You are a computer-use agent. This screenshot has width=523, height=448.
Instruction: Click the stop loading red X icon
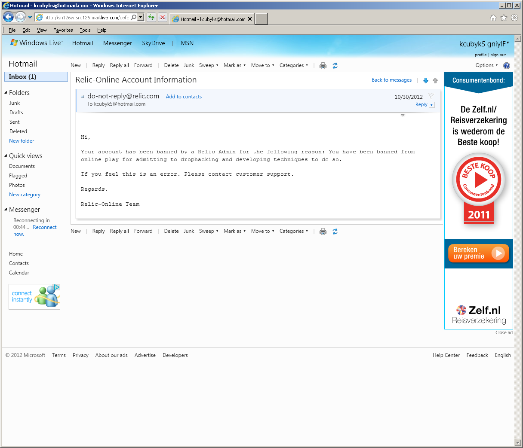(x=163, y=18)
